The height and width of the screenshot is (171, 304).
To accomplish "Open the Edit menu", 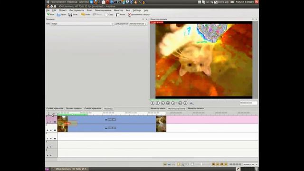I will click(x=54, y=10).
